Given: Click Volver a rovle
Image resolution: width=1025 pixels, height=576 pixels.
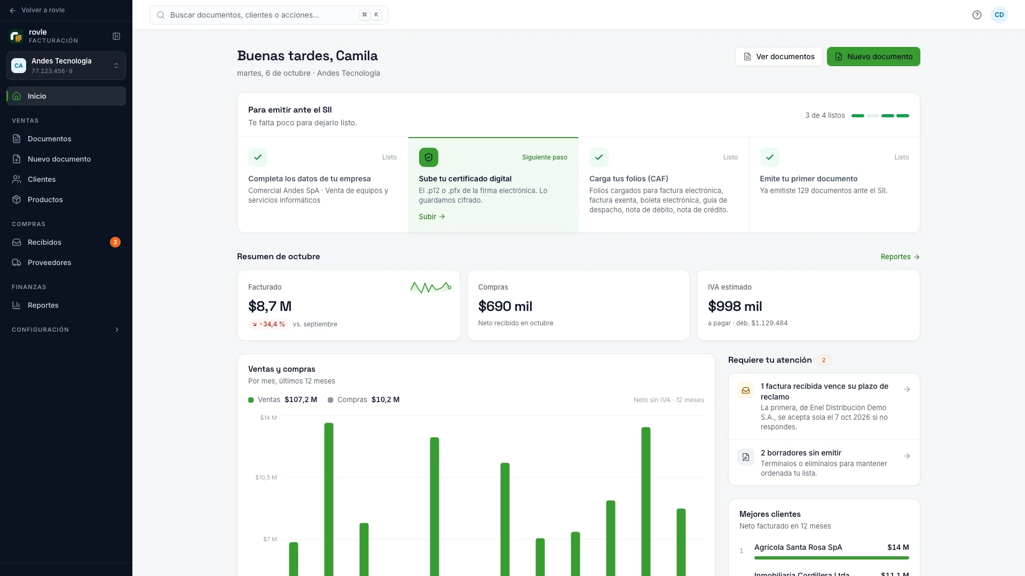Looking at the screenshot, I should coord(37,10).
